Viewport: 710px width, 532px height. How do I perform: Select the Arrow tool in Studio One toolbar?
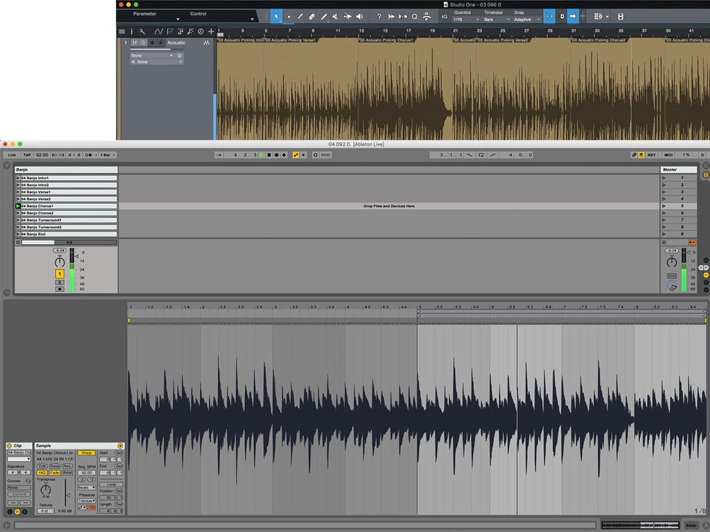[276, 16]
